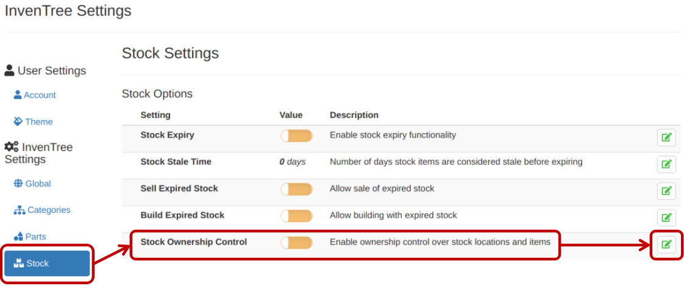Open the Parts settings tab
The height and width of the screenshot is (286, 684).
[x=35, y=237]
